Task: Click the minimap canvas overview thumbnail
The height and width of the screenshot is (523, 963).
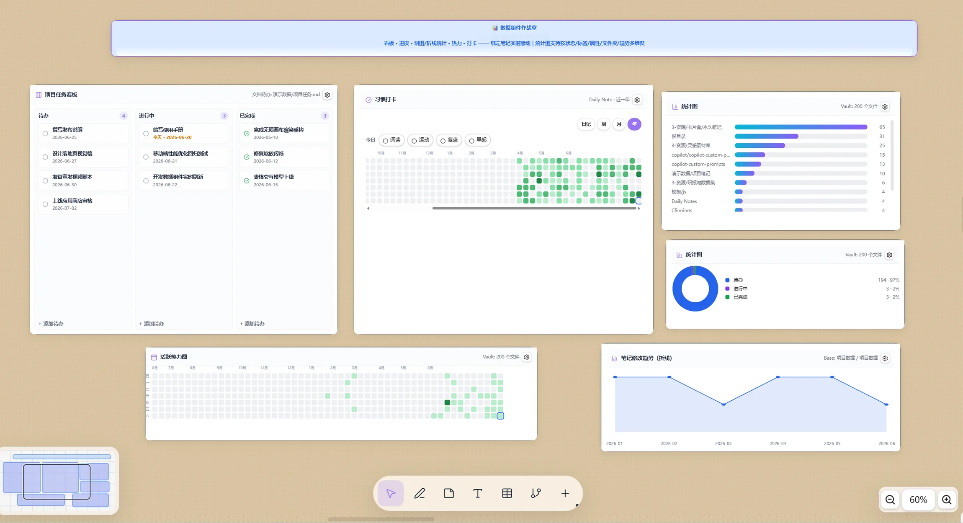Action: pyautogui.click(x=59, y=481)
